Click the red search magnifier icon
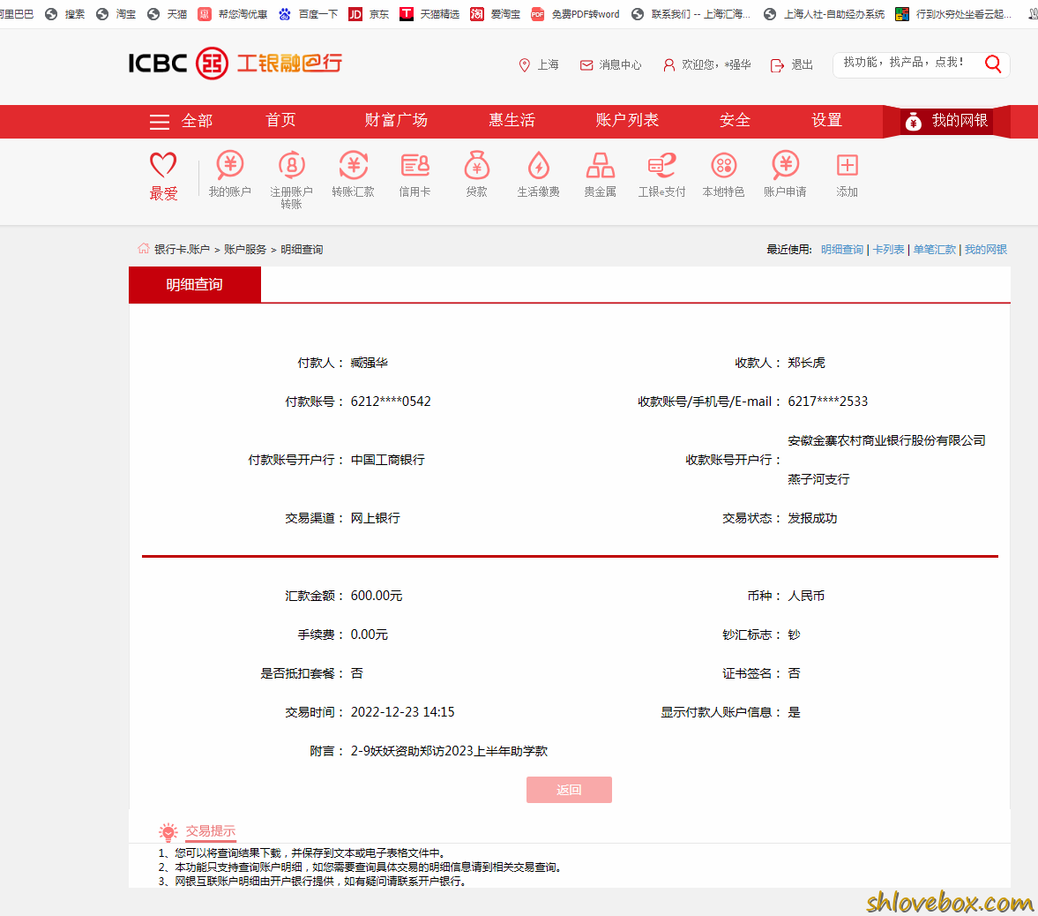Screen dimensions: 1038x916 [x=992, y=64]
